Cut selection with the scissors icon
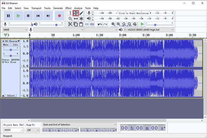This screenshot has width=207, height=138. point(70,24)
